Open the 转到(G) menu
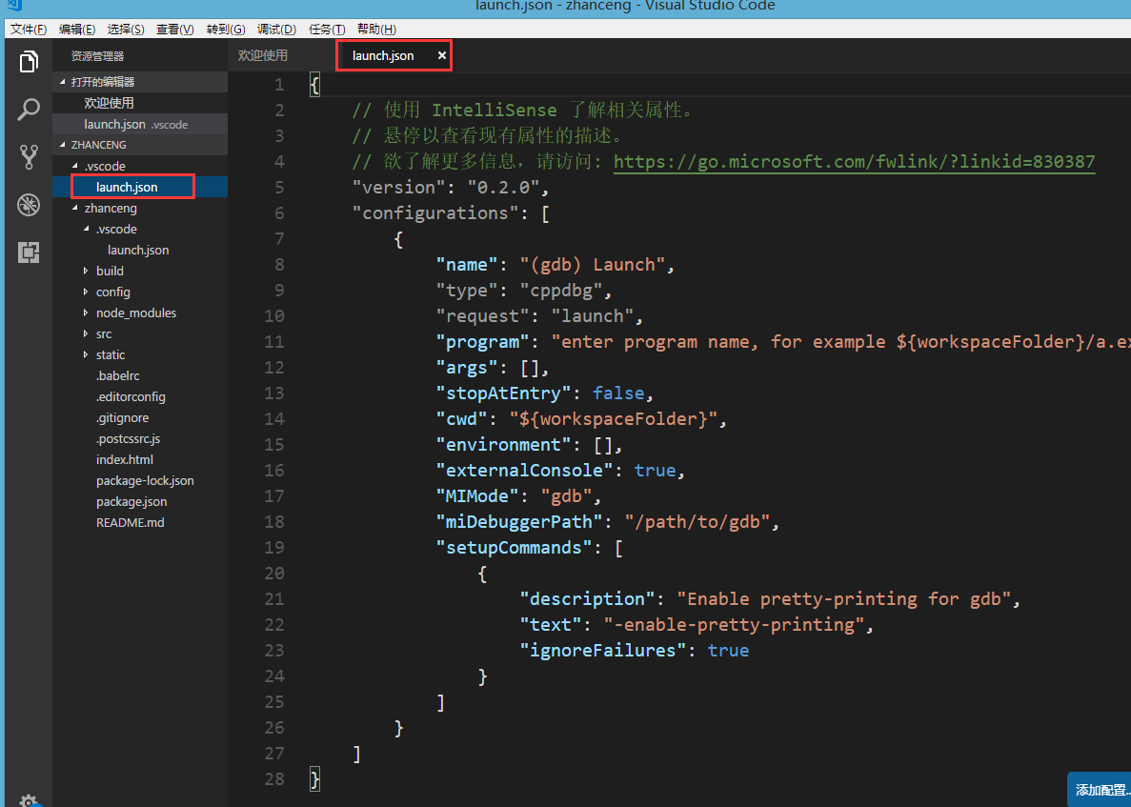The height and width of the screenshot is (807, 1131). tap(226, 29)
